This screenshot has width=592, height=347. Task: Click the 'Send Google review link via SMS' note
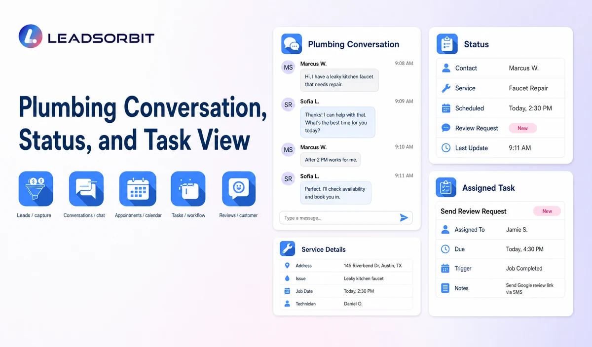pyautogui.click(x=530, y=288)
